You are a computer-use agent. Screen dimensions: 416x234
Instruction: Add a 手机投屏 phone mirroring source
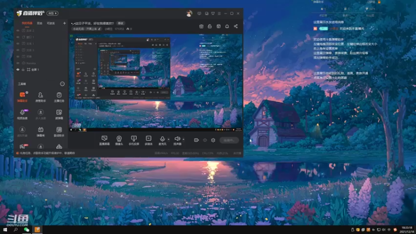[134, 140]
